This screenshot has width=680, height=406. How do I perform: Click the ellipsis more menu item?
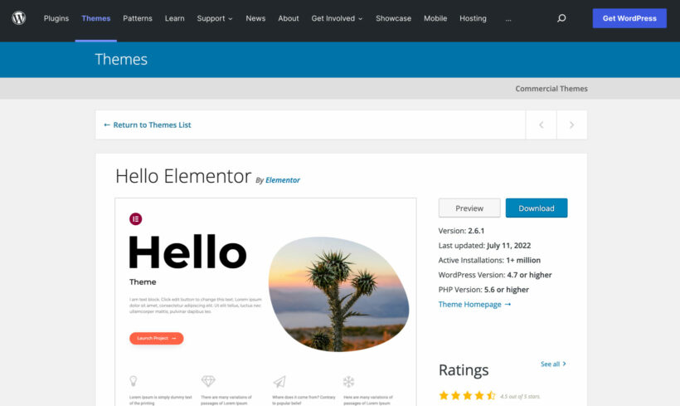[508, 18]
